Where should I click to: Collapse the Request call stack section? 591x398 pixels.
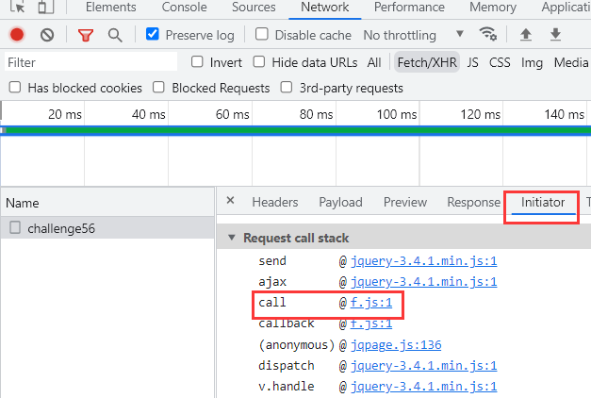[232, 239]
